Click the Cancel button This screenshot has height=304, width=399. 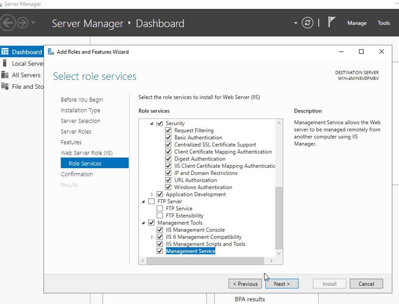click(366, 284)
